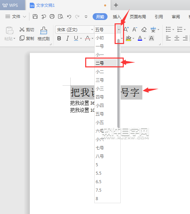Click the Save icon in quick toolbar
This screenshot has height=214, width=190.
coord(35,17)
